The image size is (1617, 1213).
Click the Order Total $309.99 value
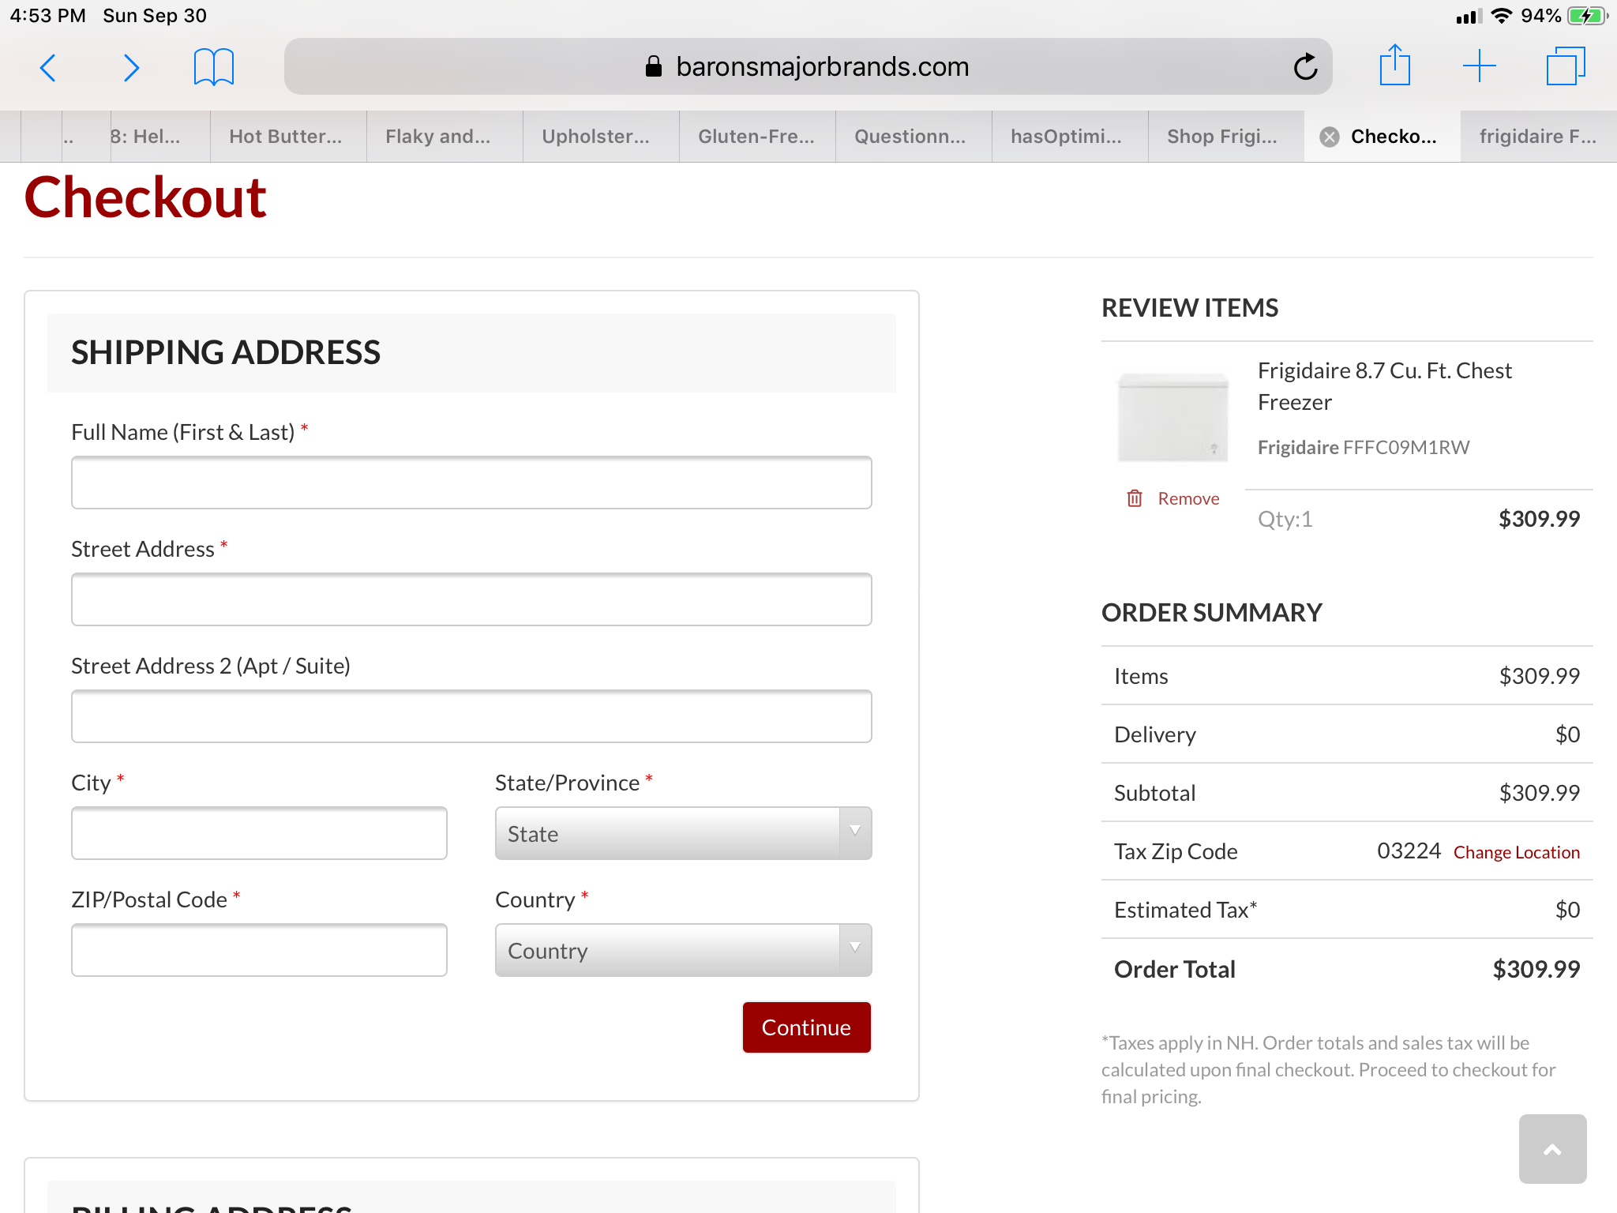point(1536,969)
